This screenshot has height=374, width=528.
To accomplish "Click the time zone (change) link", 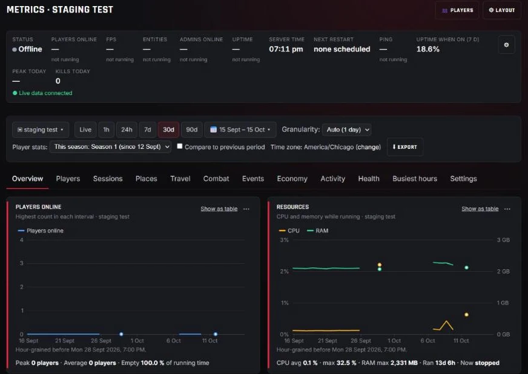I will tap(368, 147).
